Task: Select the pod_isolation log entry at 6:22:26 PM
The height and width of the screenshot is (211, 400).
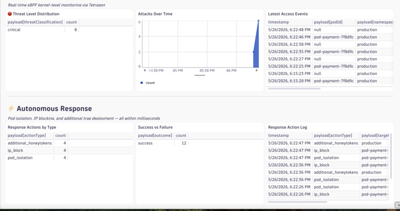Action: coord(328,187)
